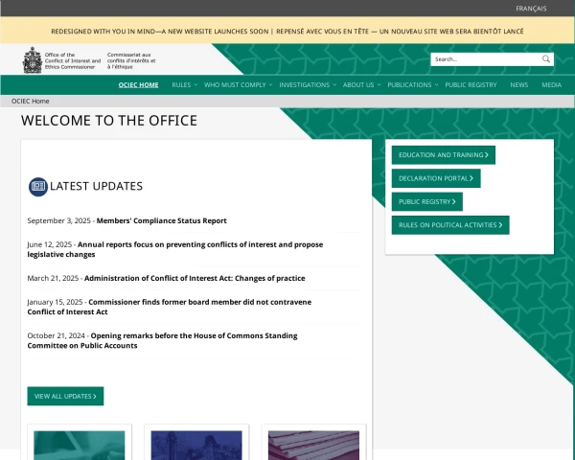Click the March 21, 2025 date

(x=53, y=279)
